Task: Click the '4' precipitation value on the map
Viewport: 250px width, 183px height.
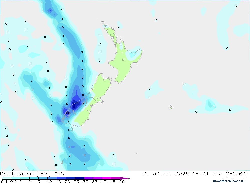Action: [x=82, y=69]
